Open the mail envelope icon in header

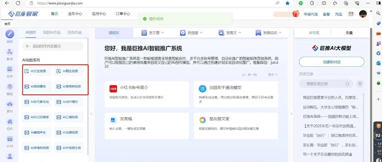click(x=351, y=14)
